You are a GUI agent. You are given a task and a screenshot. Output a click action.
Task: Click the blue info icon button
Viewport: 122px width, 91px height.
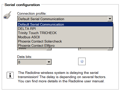click(82, 61)
